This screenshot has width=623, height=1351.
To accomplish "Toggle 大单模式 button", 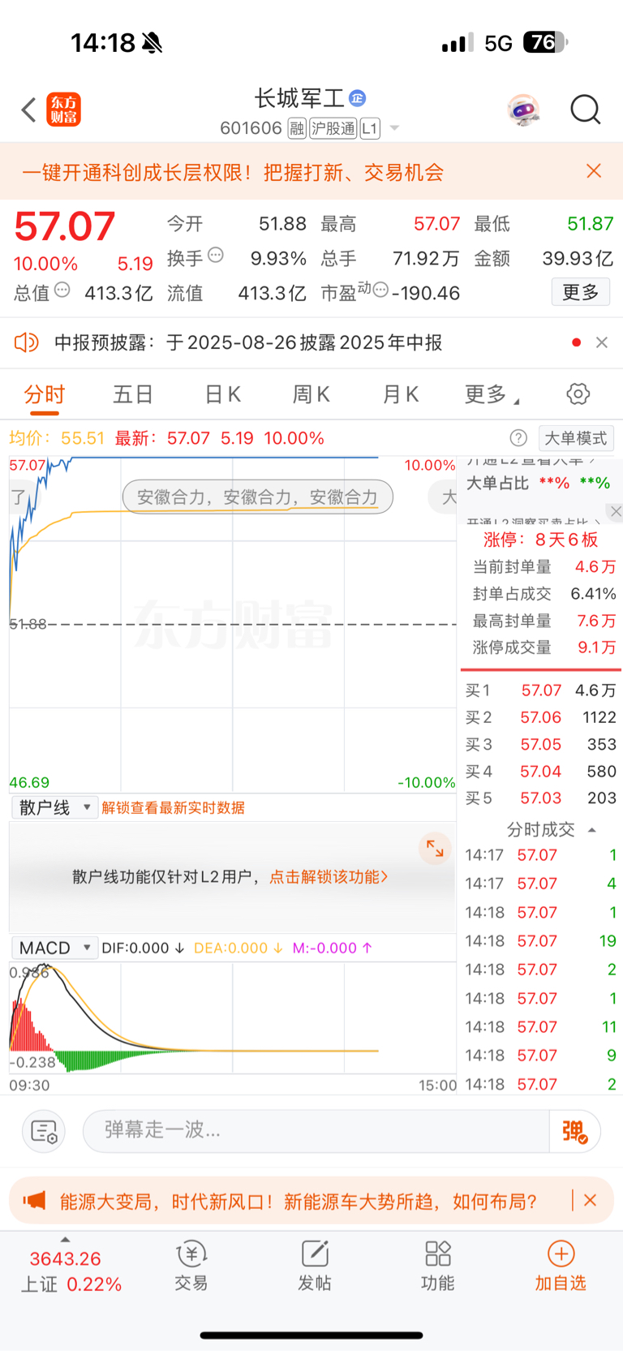I will pyautogui.click(x=576, y=438).
